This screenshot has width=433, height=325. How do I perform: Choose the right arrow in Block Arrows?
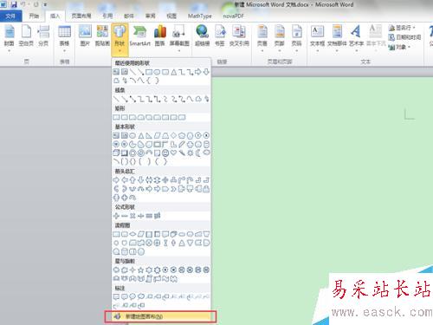pos(116,180)
